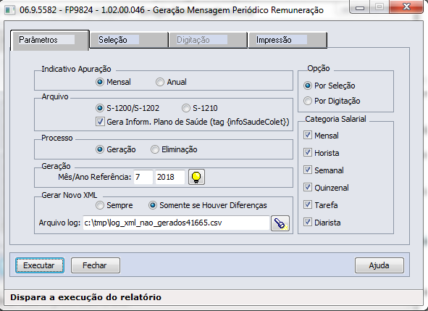This screenshot has height=311, width=428.
Task: Choose Por Digitação option
Action: [x=308, y=101]
